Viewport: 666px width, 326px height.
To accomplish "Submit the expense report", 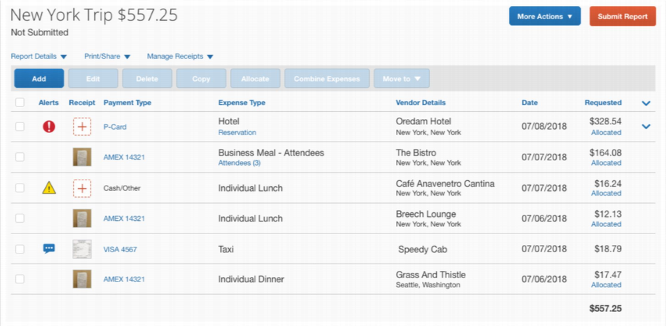I will tap(623, 17).
